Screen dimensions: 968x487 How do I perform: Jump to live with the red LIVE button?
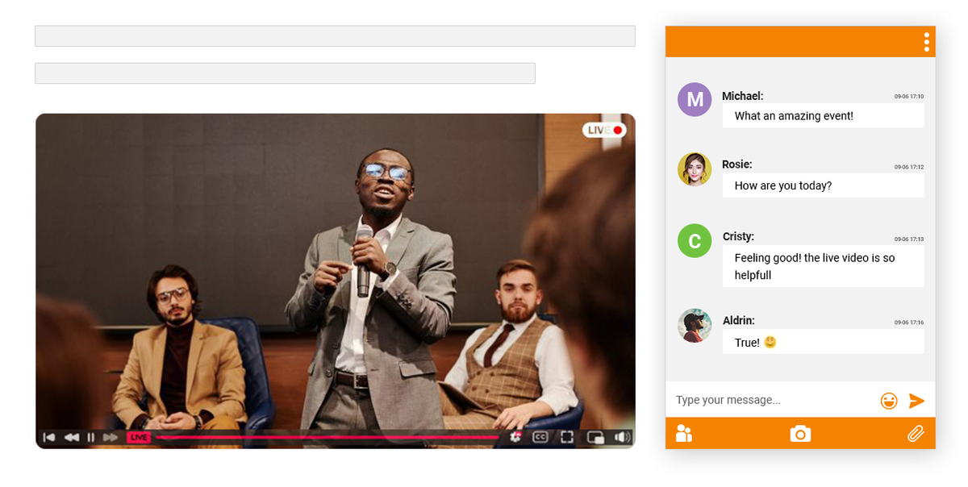click(139, 437)
